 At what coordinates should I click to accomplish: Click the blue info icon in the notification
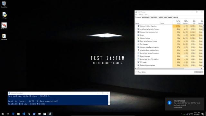[170, 103]
